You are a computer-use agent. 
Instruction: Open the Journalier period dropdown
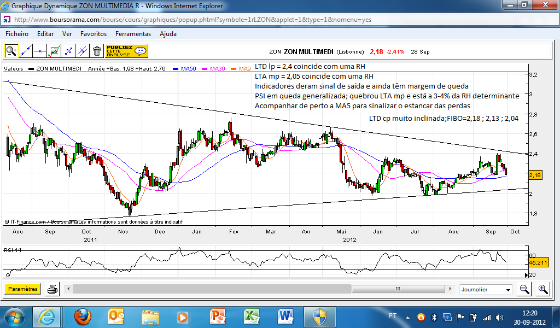486,289
